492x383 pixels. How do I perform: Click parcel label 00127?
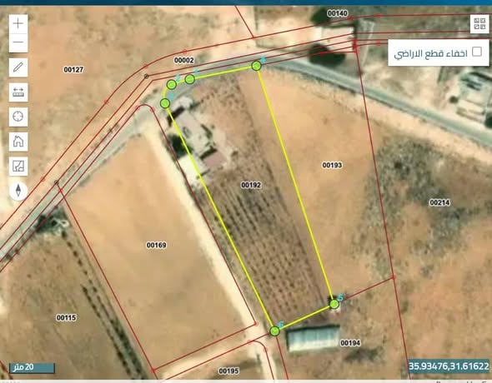(x=73, y=69)
